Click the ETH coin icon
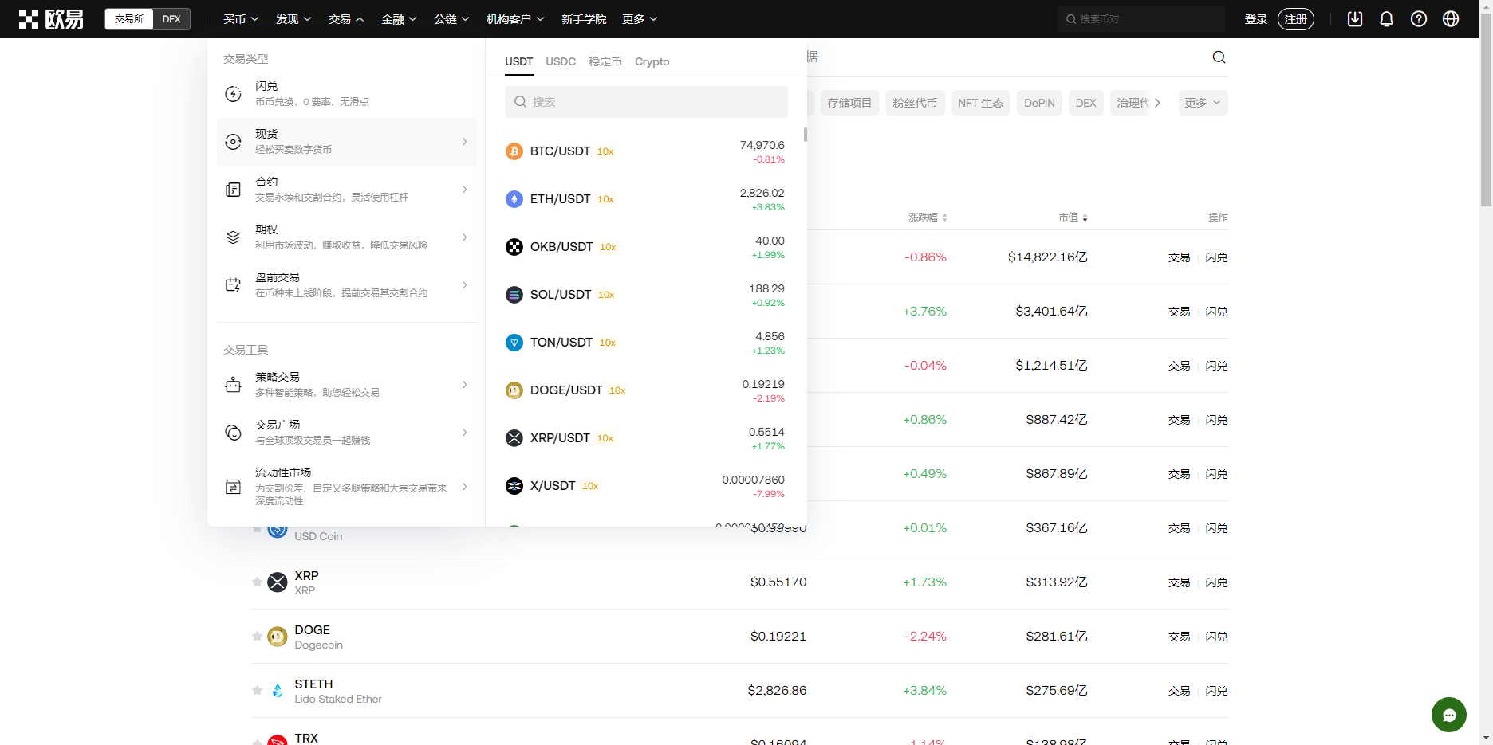Screen dimensions: 1493x745 coord(514,199)
